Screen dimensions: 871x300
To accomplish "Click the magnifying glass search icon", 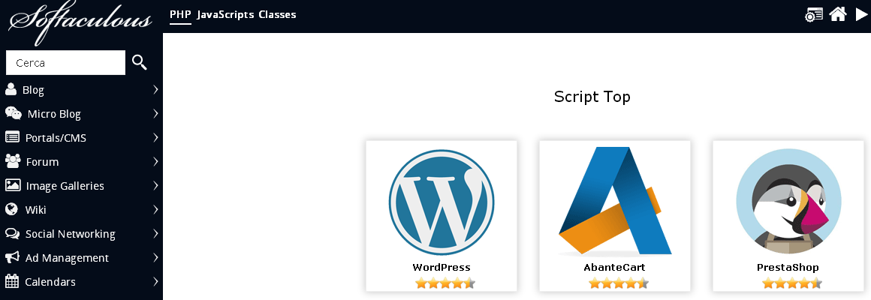I will tap(140, 62).
